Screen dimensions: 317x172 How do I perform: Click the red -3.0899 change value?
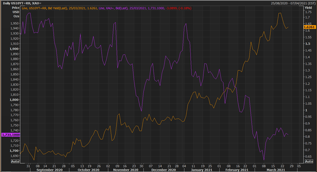coord(172,8)
